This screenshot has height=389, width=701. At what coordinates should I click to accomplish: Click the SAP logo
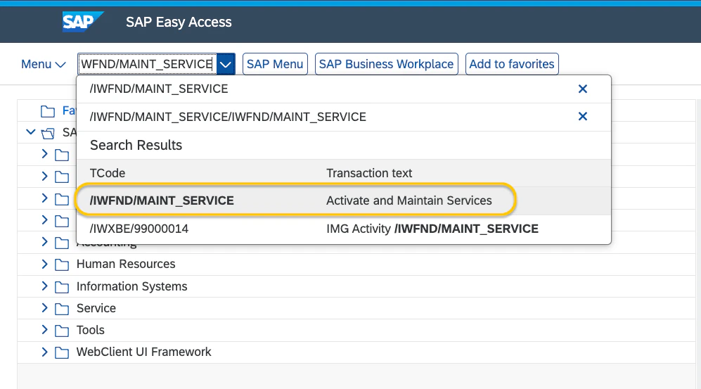pyautogui.click(x=83, y=22)
